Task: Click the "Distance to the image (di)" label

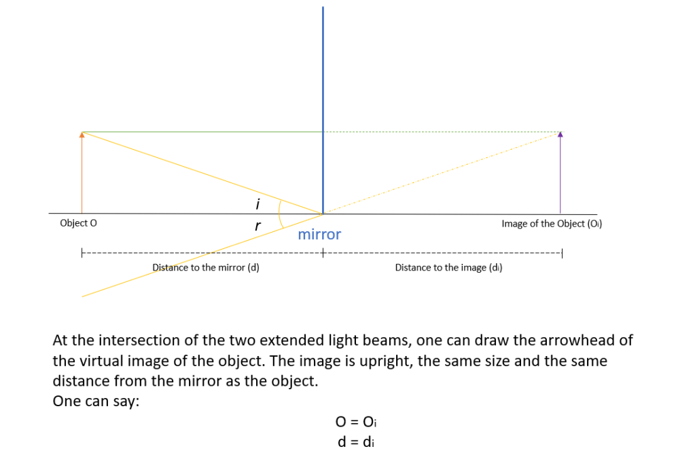Action: pos(448,267)
